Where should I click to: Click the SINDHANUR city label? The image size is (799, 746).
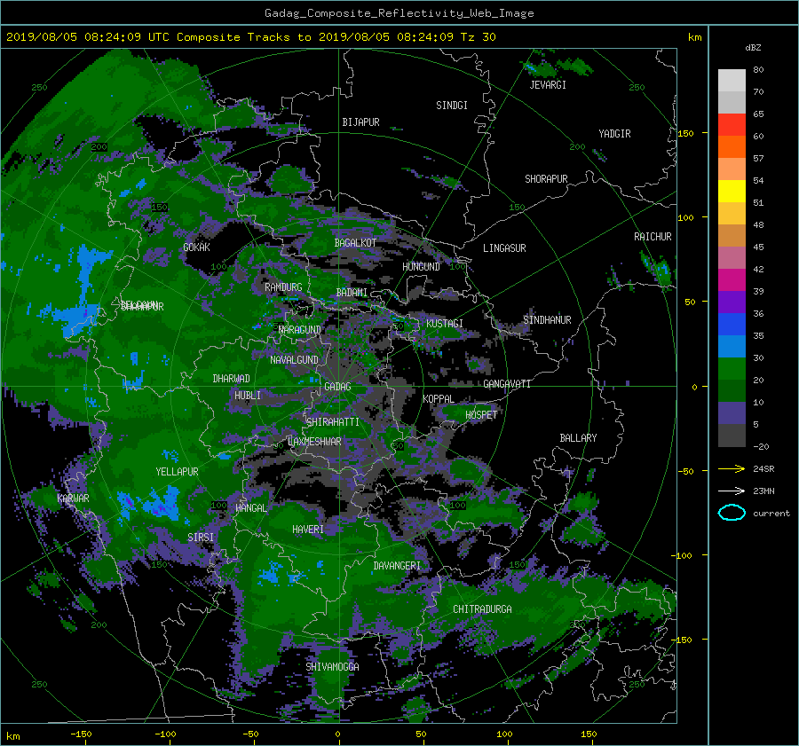tap(547, 320)
